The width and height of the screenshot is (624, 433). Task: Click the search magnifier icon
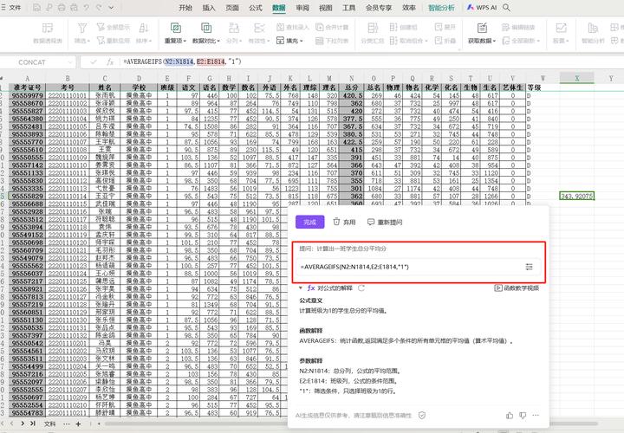pos(507,7)
